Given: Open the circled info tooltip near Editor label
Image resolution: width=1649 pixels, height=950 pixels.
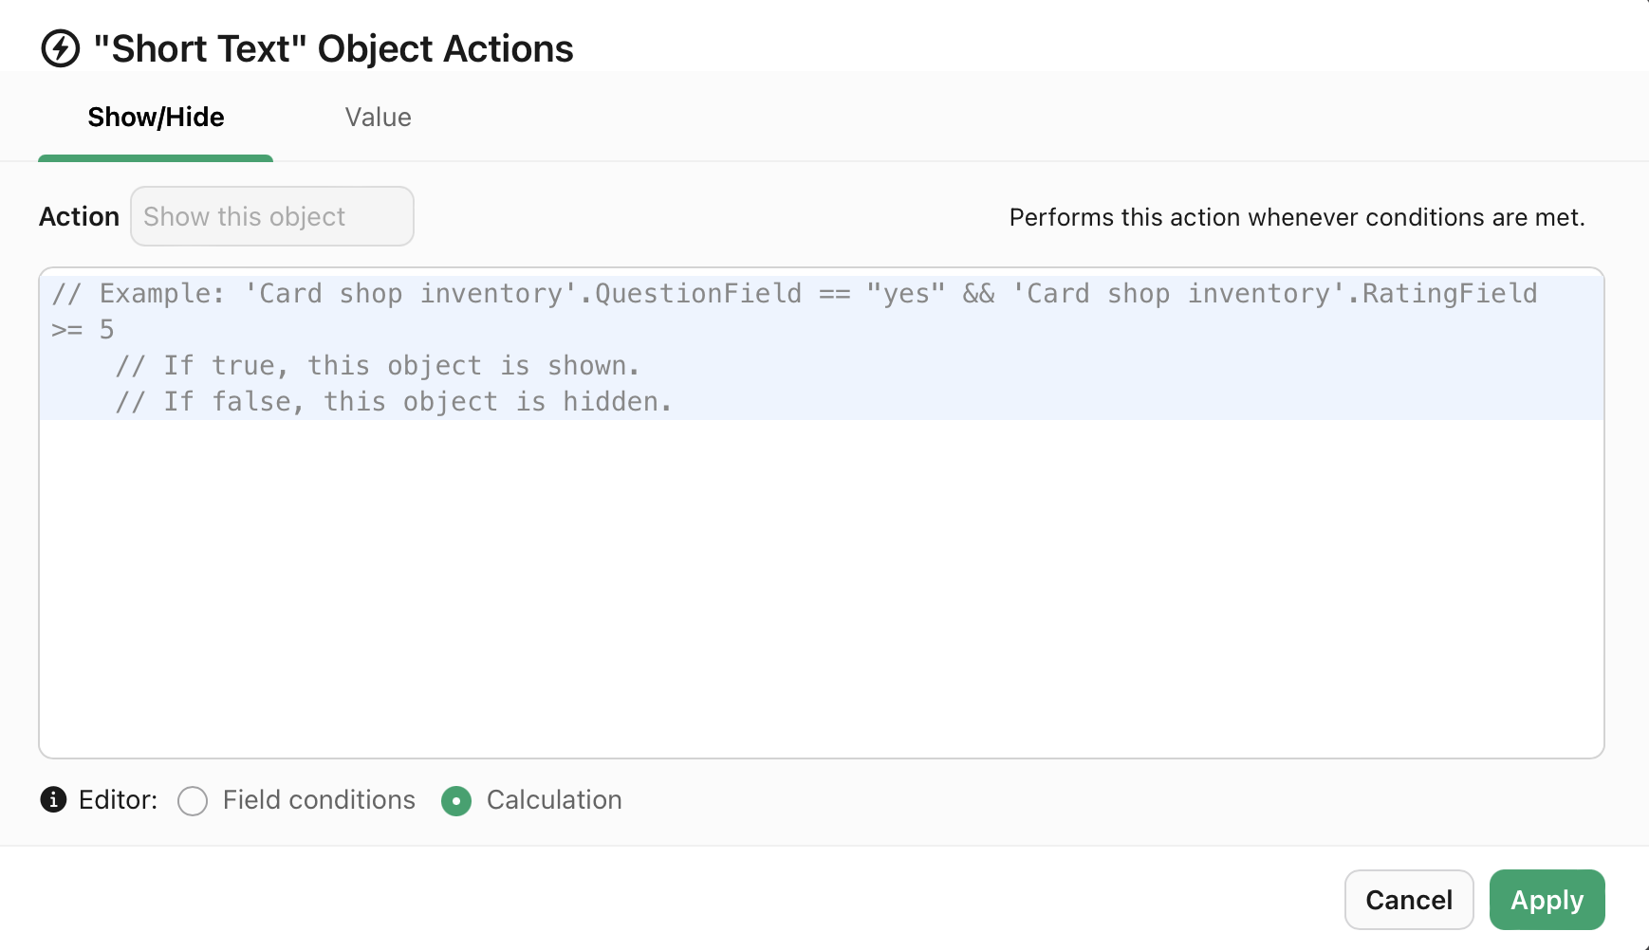Looking at the screenshot, I should (53, 800).
